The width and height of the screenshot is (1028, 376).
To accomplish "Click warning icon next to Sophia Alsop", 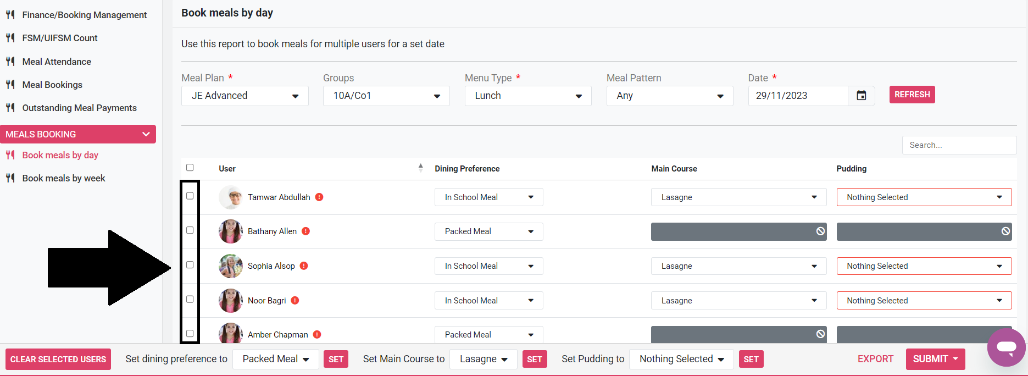I will pyautogui.click(x=304, y=266).
